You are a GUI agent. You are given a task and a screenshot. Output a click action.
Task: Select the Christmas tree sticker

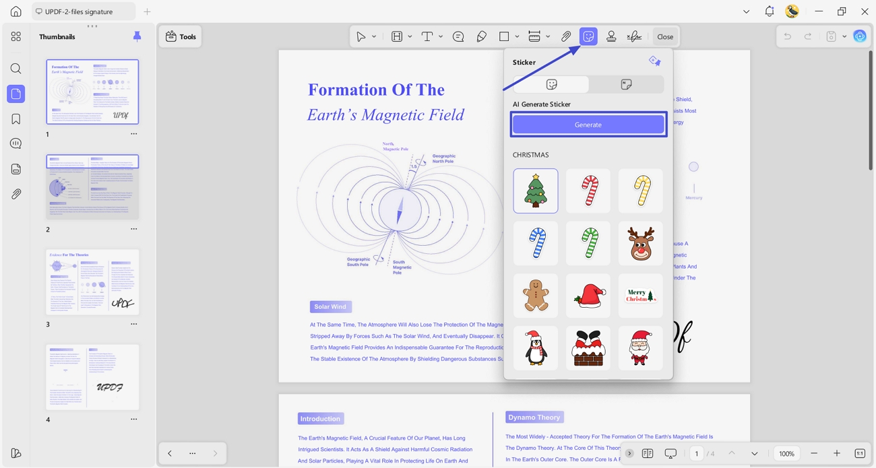pyautogui.click(x=536, y=191)
